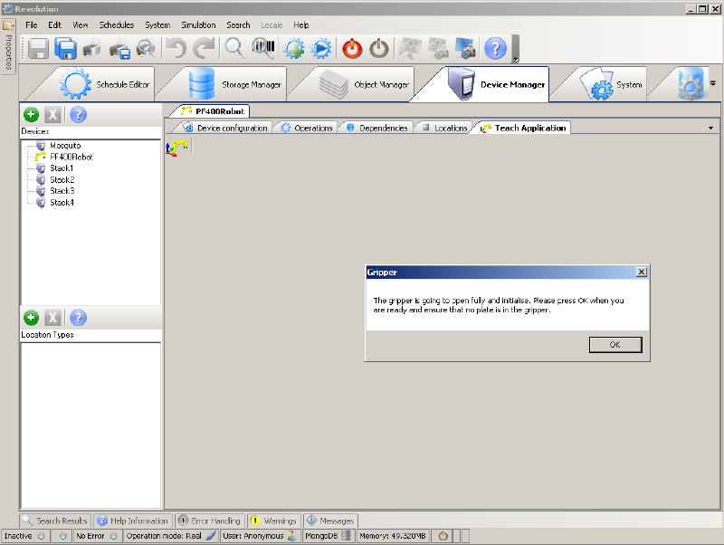
Task: Open the Device Manager module tab
Action: click(x=500, y=85)
